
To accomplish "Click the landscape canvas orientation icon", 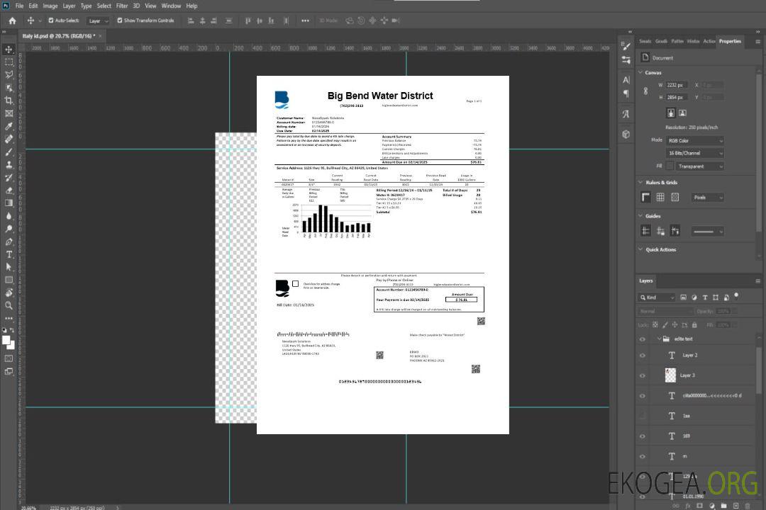I will (x=682, y=113).
